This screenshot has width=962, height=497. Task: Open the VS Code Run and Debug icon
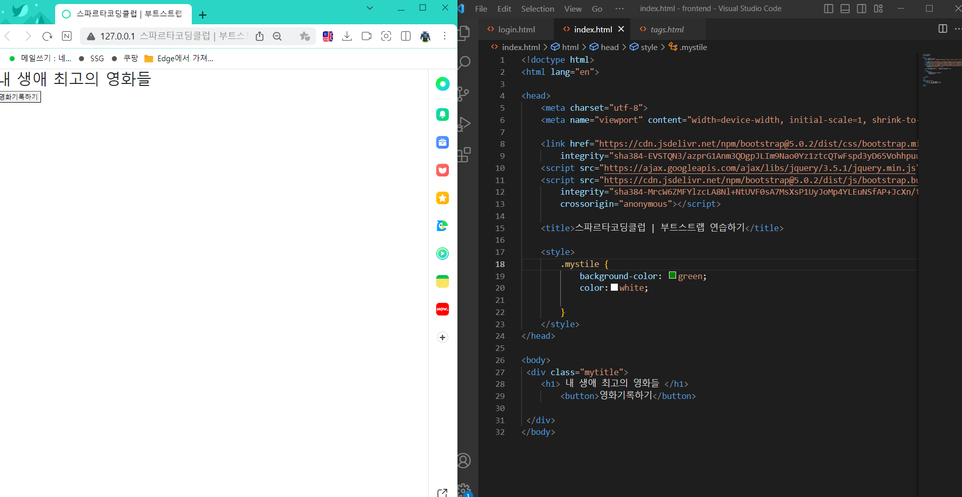[464, 124]
